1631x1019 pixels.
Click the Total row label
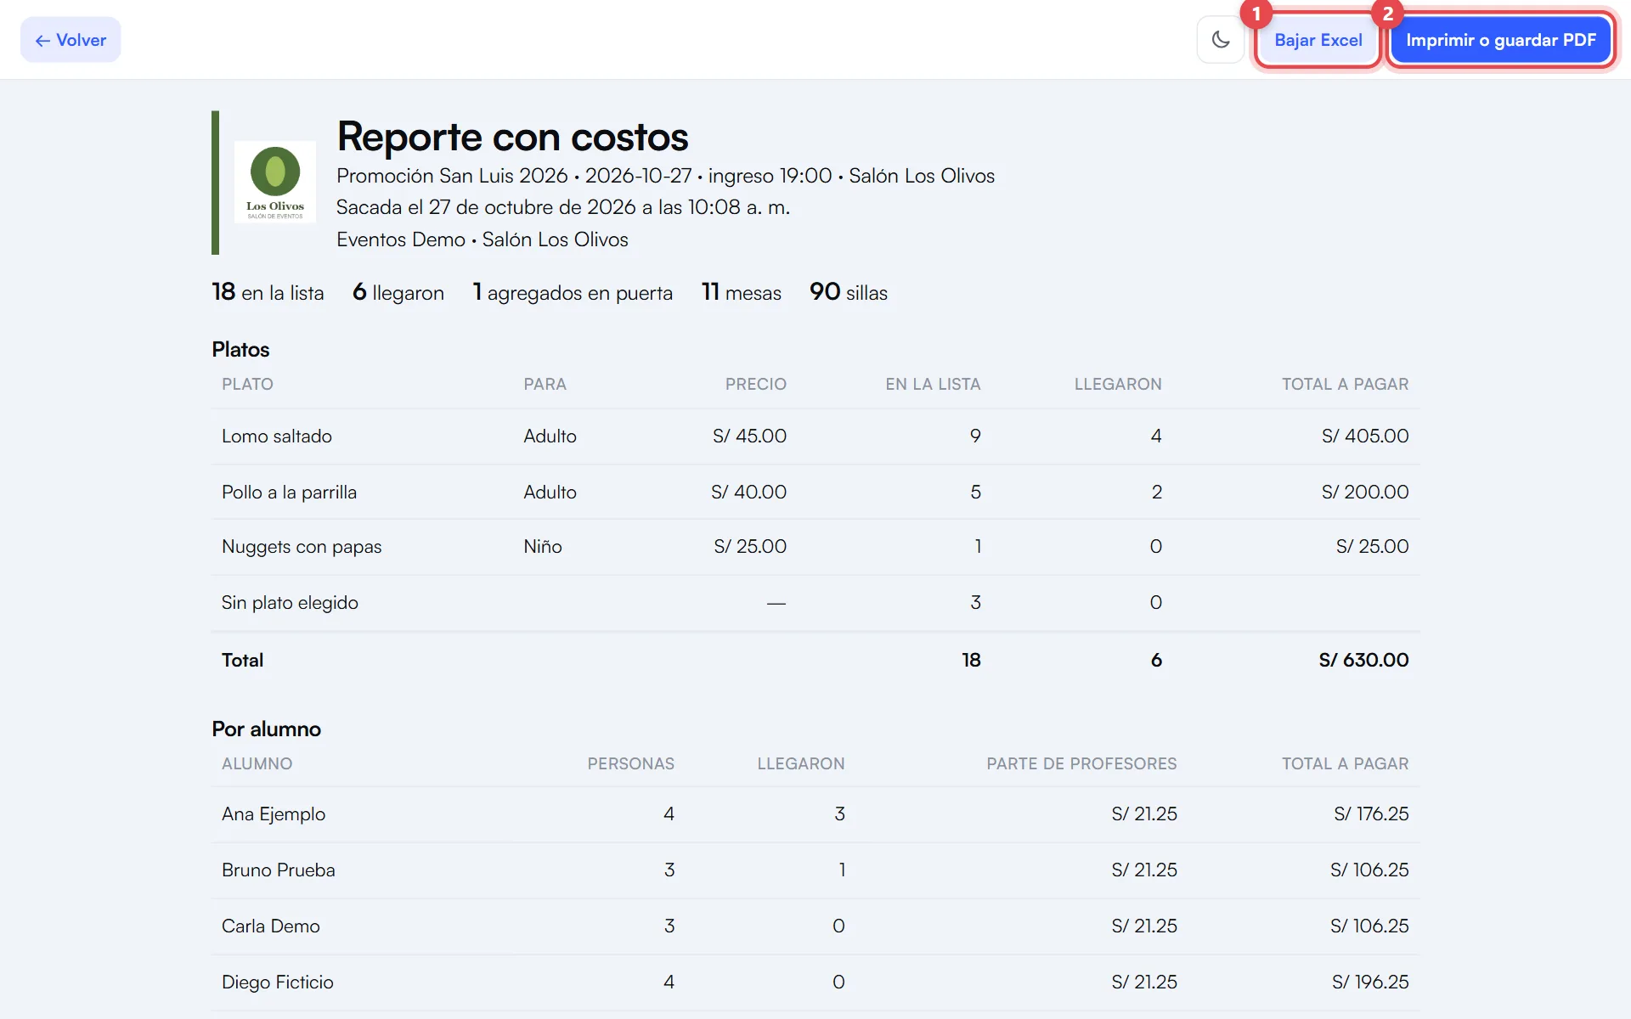(x=242, y=660)
